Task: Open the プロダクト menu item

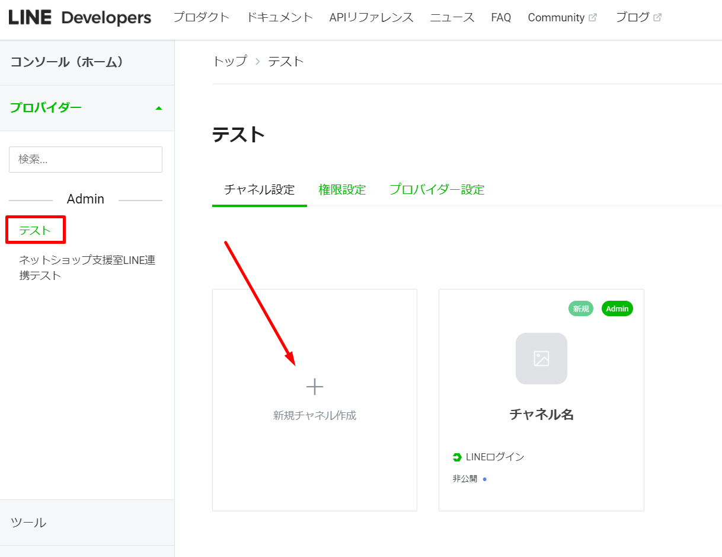Action: pyautogui.click(x=201, y=18)
